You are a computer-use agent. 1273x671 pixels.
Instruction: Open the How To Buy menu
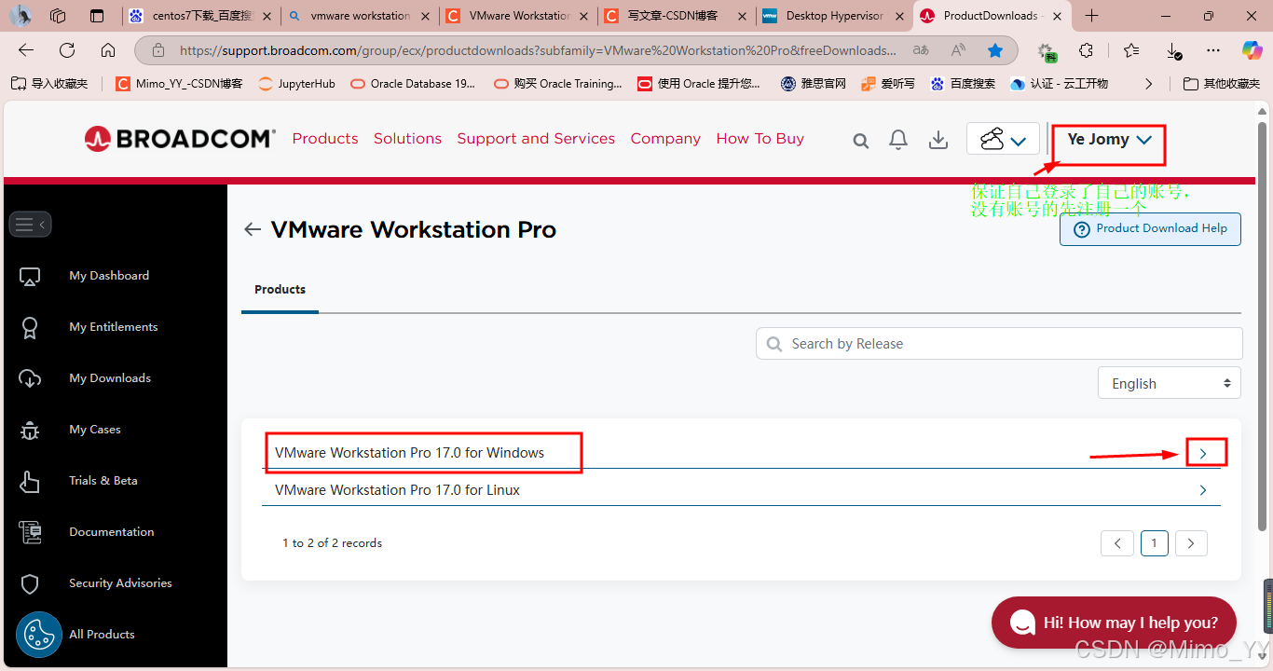(760, 139)
